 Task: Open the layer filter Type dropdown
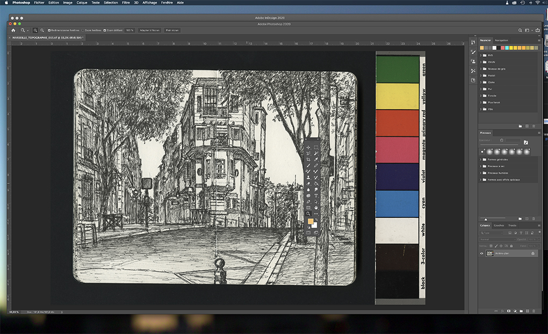(x=492, y=233)
